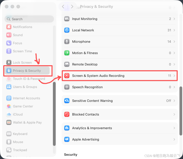Click the Speech Recognition waveform icon

coord(67,87)
